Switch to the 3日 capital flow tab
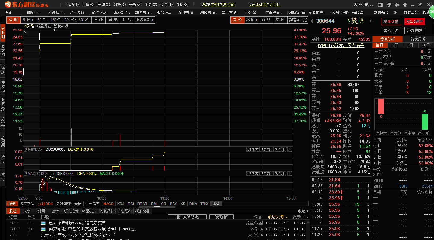The height and width of the screenshot is (240, 434). point(395,45)
